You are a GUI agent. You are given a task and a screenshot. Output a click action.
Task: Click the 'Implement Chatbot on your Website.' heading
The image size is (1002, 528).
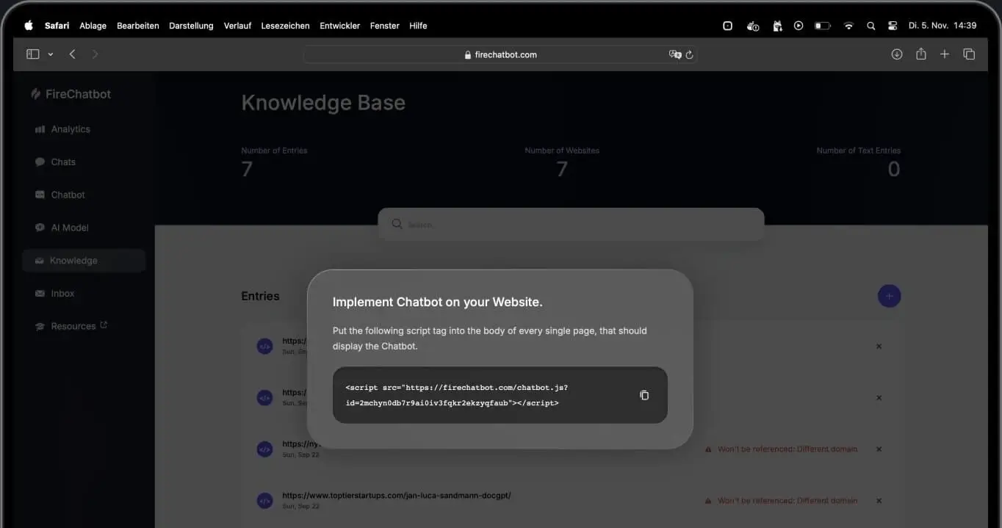pyautogui.click(x=437, y=302)
